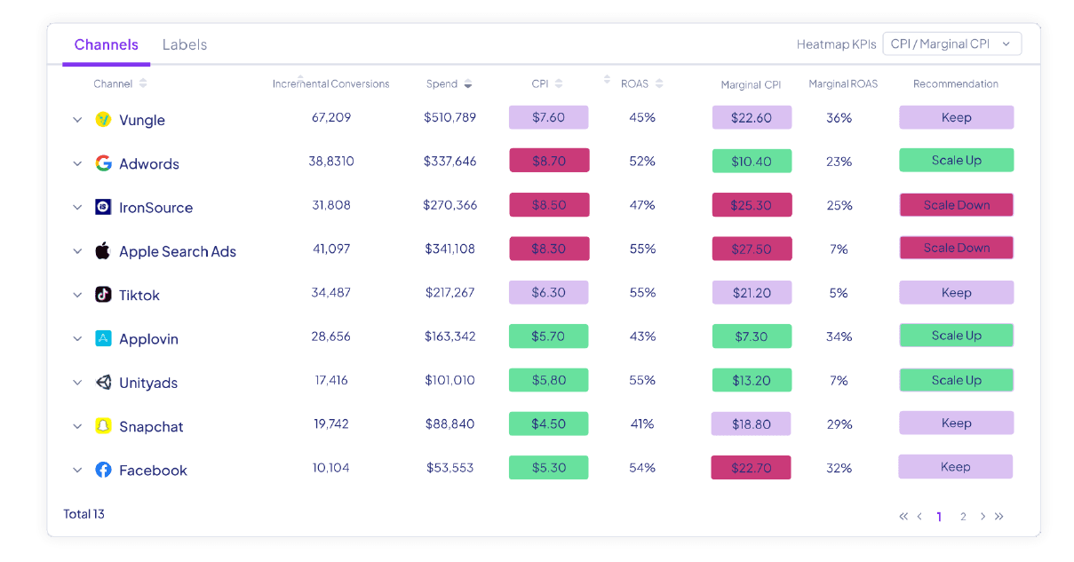Image resolution: width=1074 pixels, height=562 pixels.
Task: Select the Channels tab
Action: (106, 44)
